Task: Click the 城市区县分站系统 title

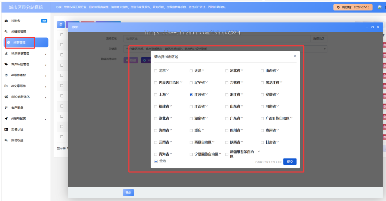Action: (26, 7)
